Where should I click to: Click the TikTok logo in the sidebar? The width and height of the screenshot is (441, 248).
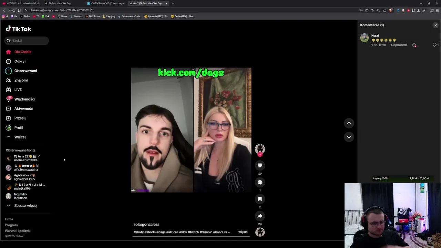[18, 29]
